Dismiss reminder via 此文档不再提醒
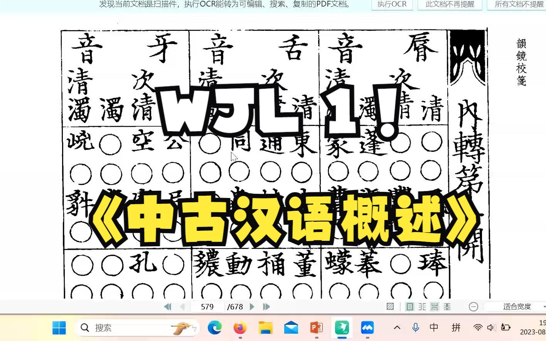The height and width of the screenshot is (341, 546). click(450, 4)
